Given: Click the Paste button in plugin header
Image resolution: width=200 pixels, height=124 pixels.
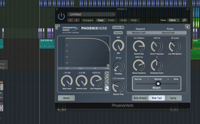Looking at the screenshot, I should tap(111, 20).
